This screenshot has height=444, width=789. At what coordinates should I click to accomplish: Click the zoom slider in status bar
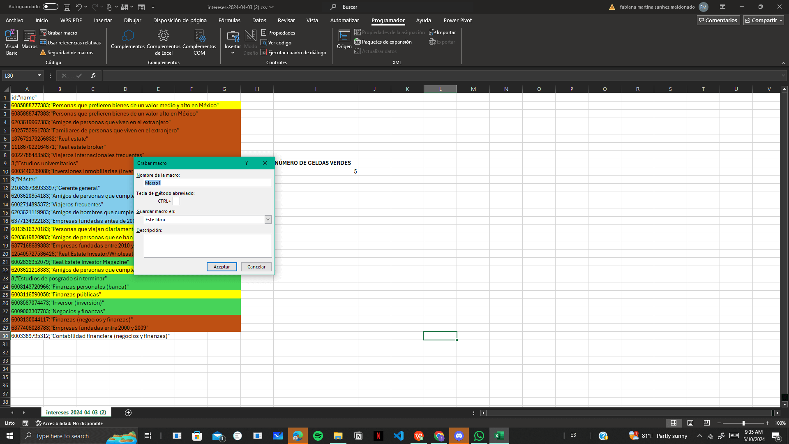click(743, 423)
